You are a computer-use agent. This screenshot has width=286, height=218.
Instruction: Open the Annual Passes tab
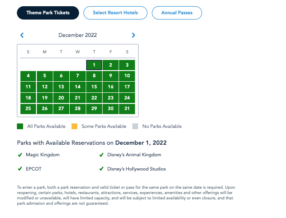tap(177, 13)
